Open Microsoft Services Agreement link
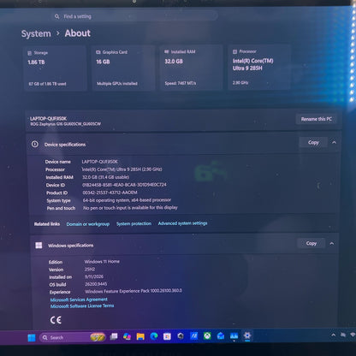 point(79,300)
